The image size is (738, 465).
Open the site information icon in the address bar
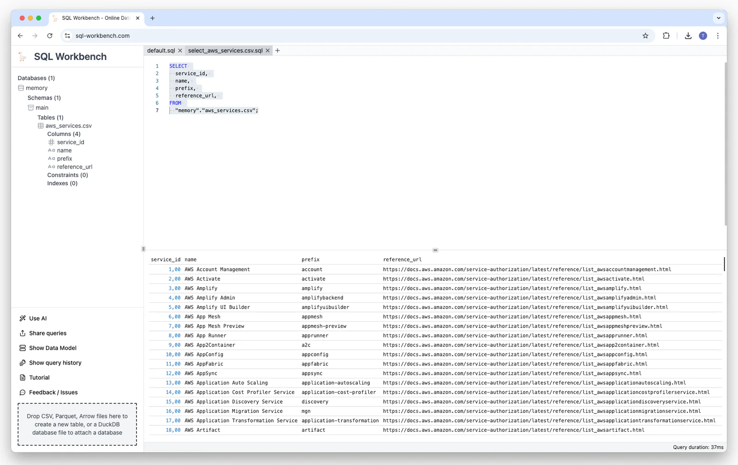[x=67, y=36]
